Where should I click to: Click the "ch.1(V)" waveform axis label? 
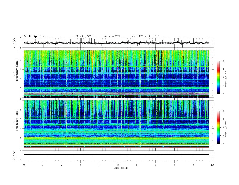(14, 43)
